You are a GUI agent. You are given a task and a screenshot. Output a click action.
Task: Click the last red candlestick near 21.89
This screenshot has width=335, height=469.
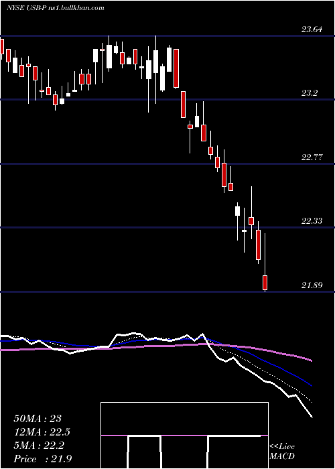coord(265,283)
